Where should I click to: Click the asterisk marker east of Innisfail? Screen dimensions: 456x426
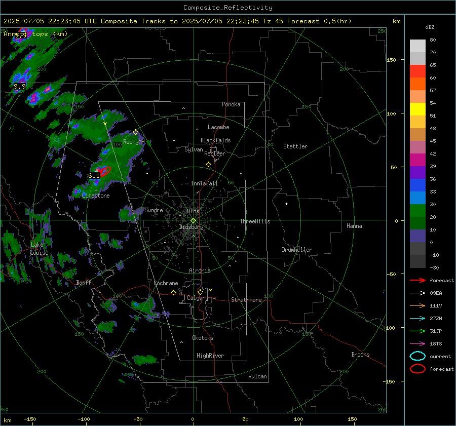coord(241,174)
